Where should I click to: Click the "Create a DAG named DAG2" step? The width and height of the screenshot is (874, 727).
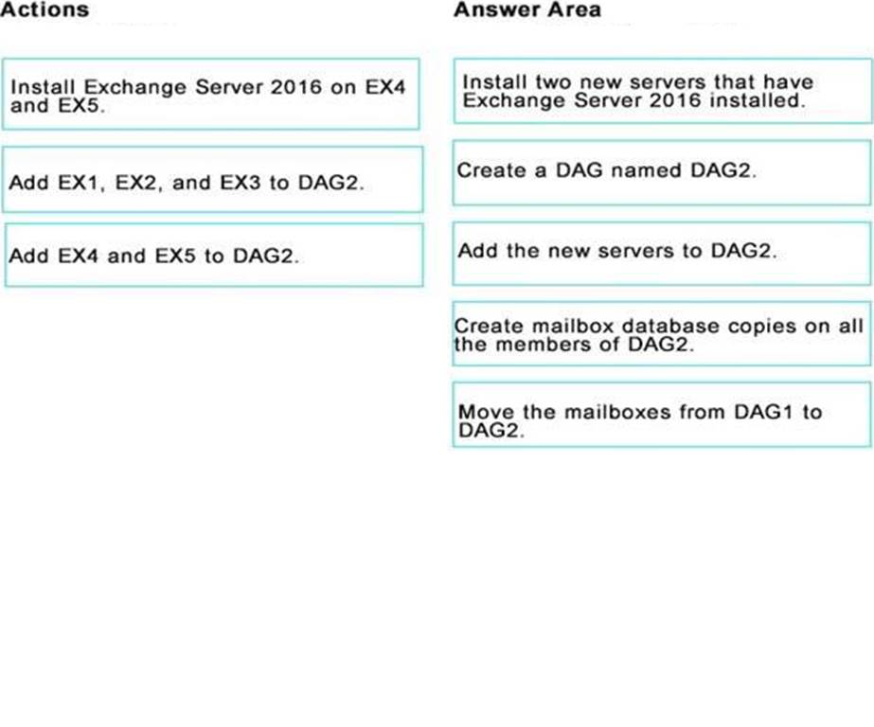pos(661,172)
